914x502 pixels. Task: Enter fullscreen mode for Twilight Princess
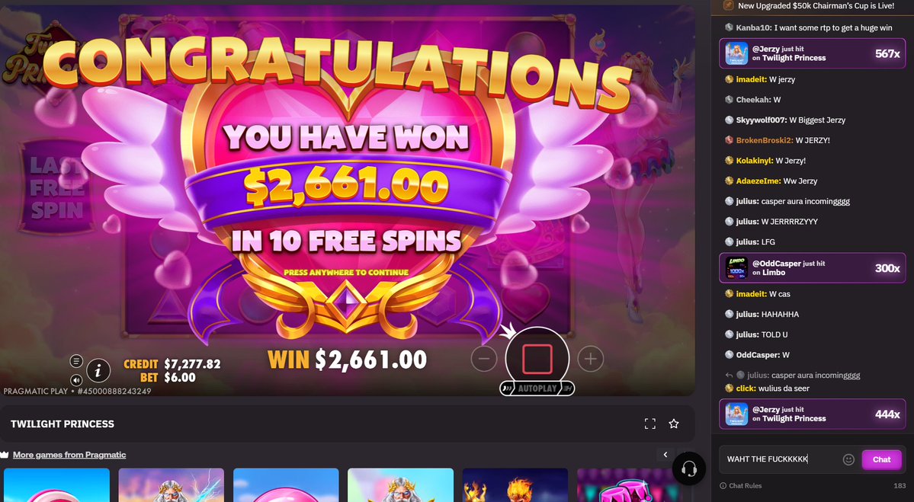point(650,424)
